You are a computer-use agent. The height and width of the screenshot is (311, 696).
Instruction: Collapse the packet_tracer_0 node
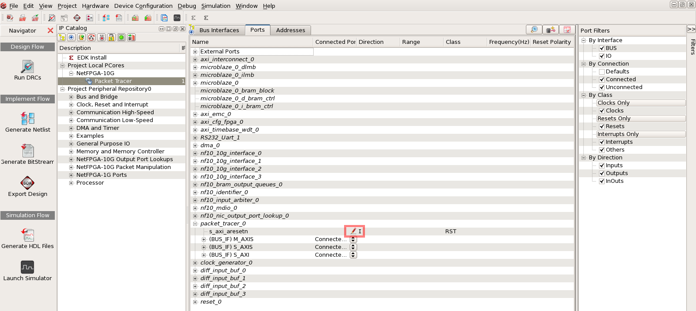pos(195,224)
